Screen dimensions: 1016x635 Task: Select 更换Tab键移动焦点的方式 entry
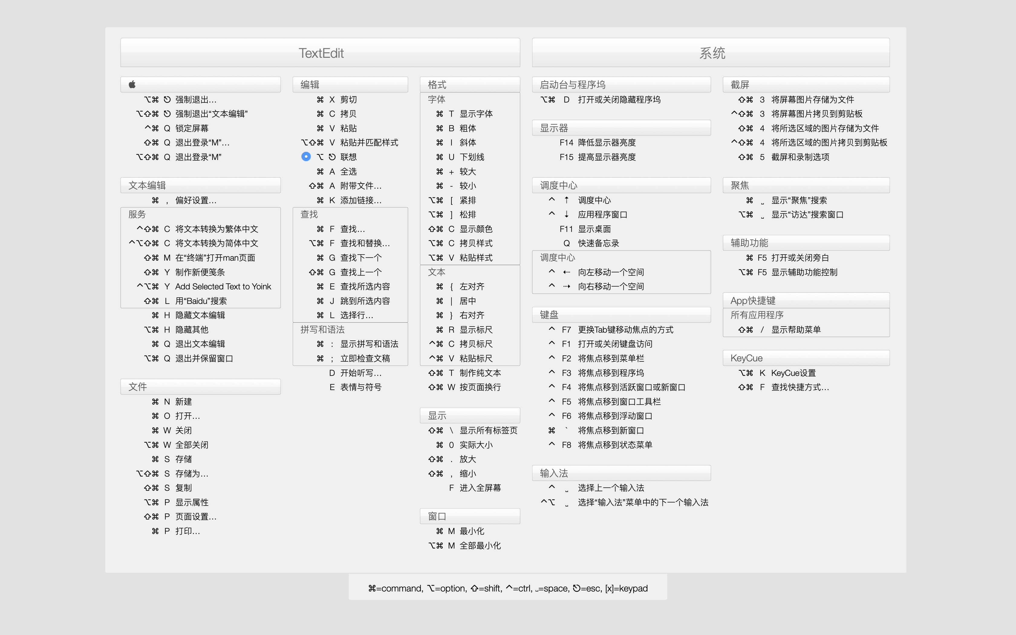(611, 330)
